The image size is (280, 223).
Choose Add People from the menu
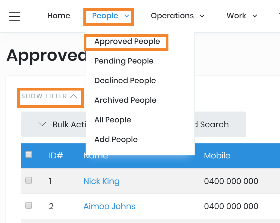(116, 140)
